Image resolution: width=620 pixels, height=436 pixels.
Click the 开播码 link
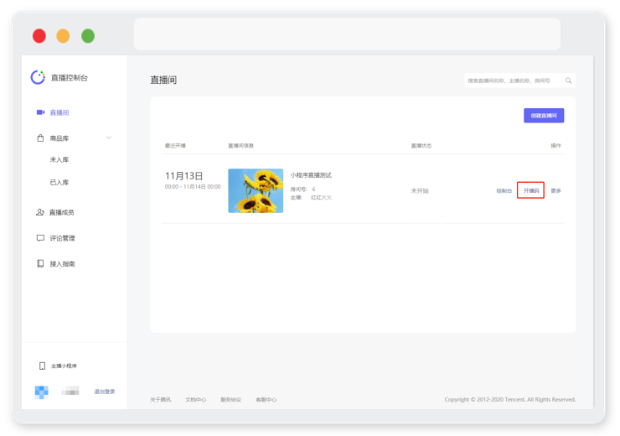tap(531, 190)
